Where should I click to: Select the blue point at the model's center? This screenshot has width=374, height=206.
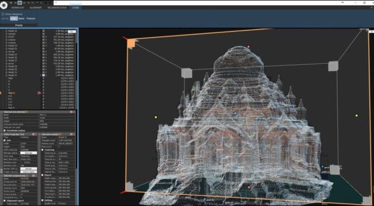click(x=235, y=113)
